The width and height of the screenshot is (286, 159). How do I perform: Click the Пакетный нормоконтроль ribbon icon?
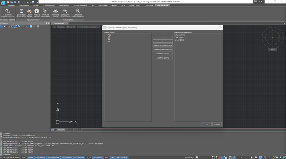tap(7, 11)
